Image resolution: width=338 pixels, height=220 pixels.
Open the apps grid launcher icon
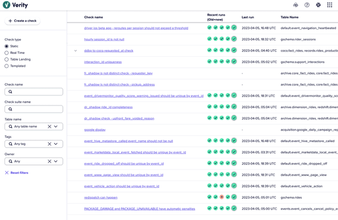click(330, 5)
